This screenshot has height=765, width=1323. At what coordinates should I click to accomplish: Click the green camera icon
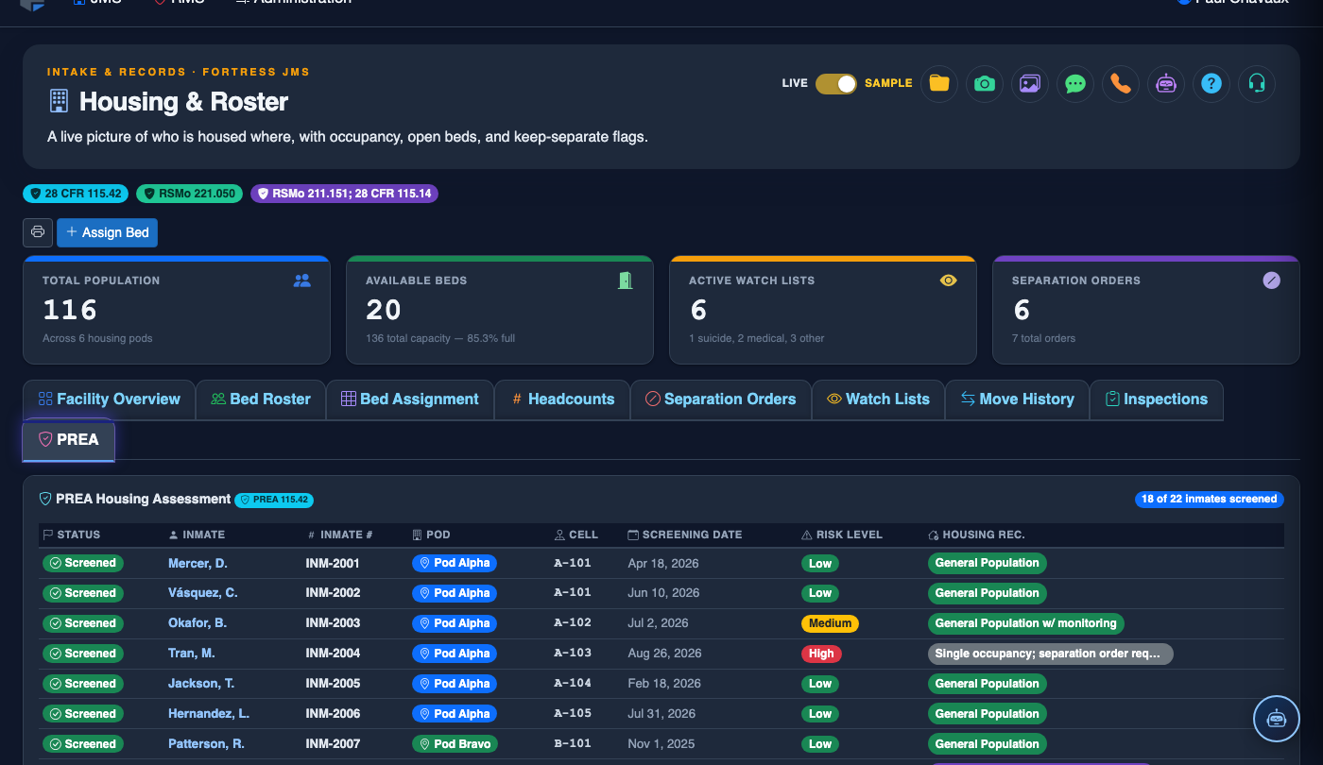point(984,83)
